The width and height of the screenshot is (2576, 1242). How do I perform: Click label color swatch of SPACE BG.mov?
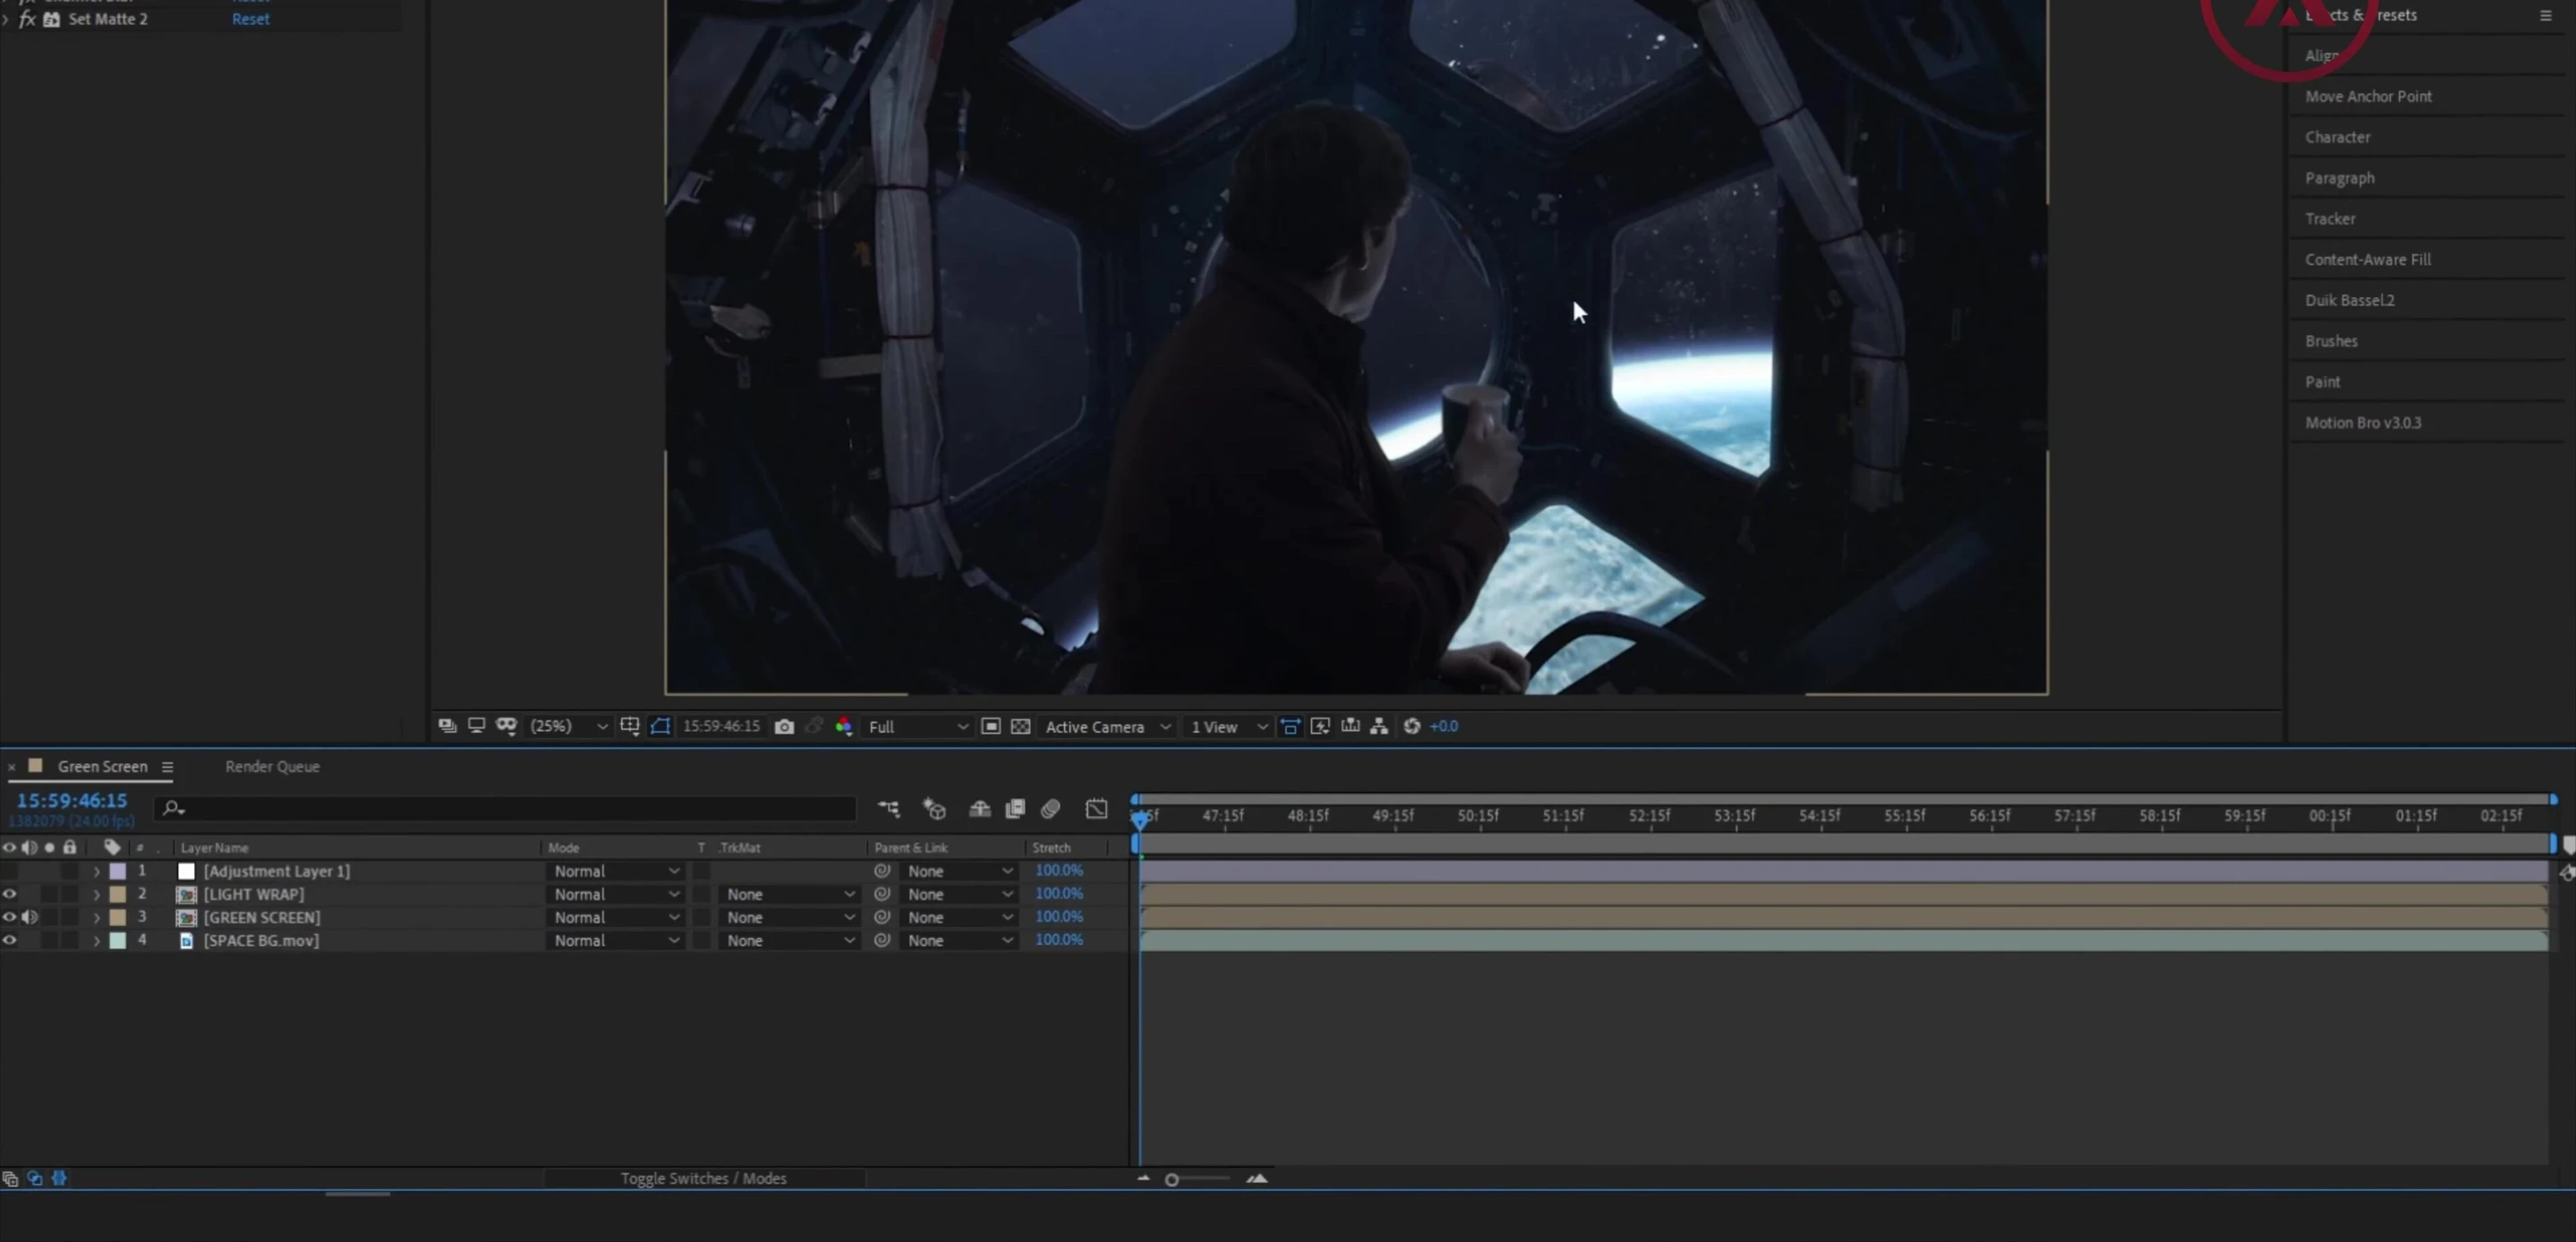point(118,940)
